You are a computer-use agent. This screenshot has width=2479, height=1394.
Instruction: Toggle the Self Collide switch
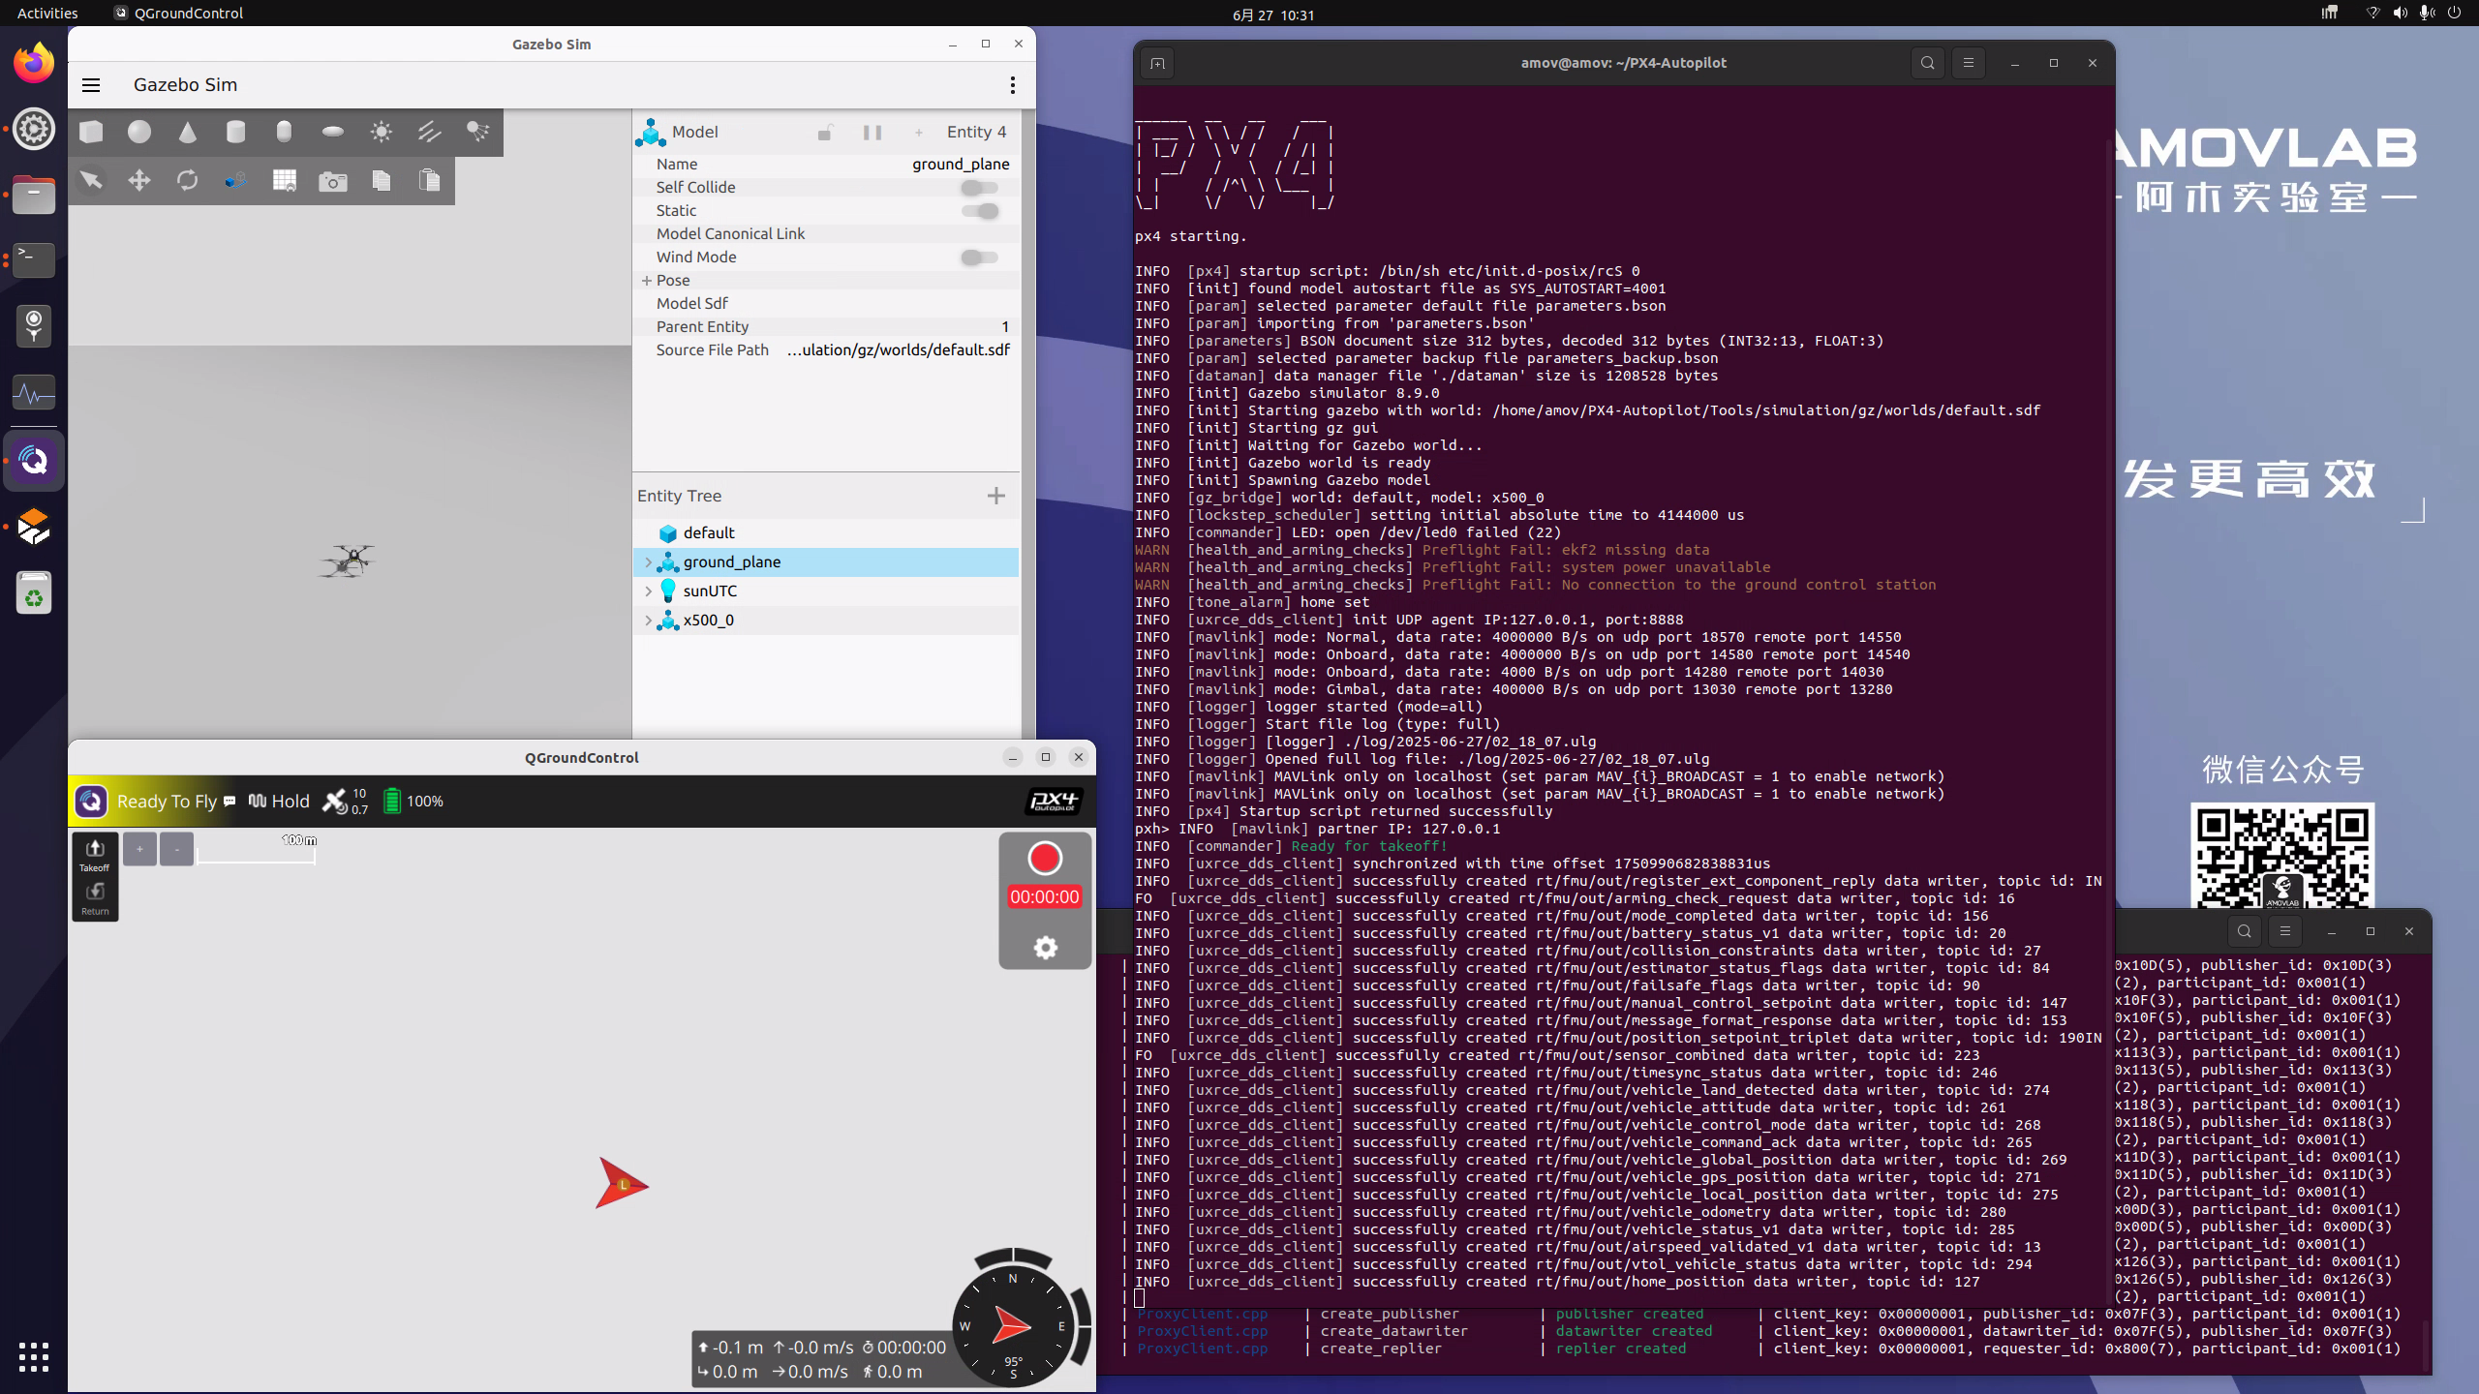[979, 188]
